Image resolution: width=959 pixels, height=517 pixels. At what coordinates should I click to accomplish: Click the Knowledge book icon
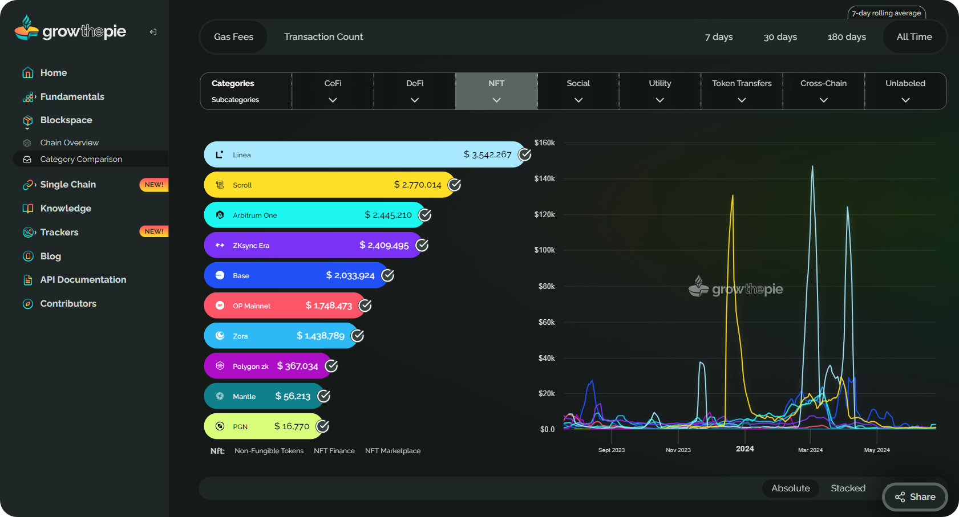[x=27, y=209]
